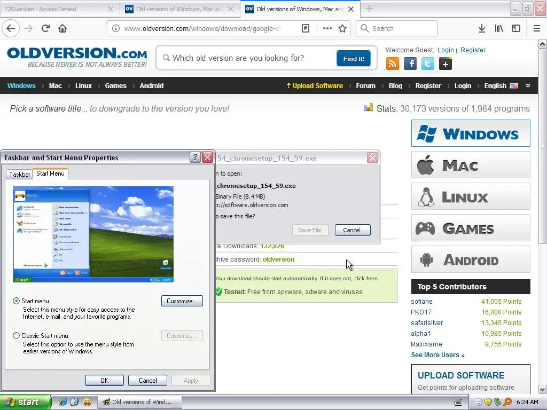Image resolution: width=547 pixels, height=410 pixels.
Task: Click the black plus share icon
Action: click(x=446, y=64)
